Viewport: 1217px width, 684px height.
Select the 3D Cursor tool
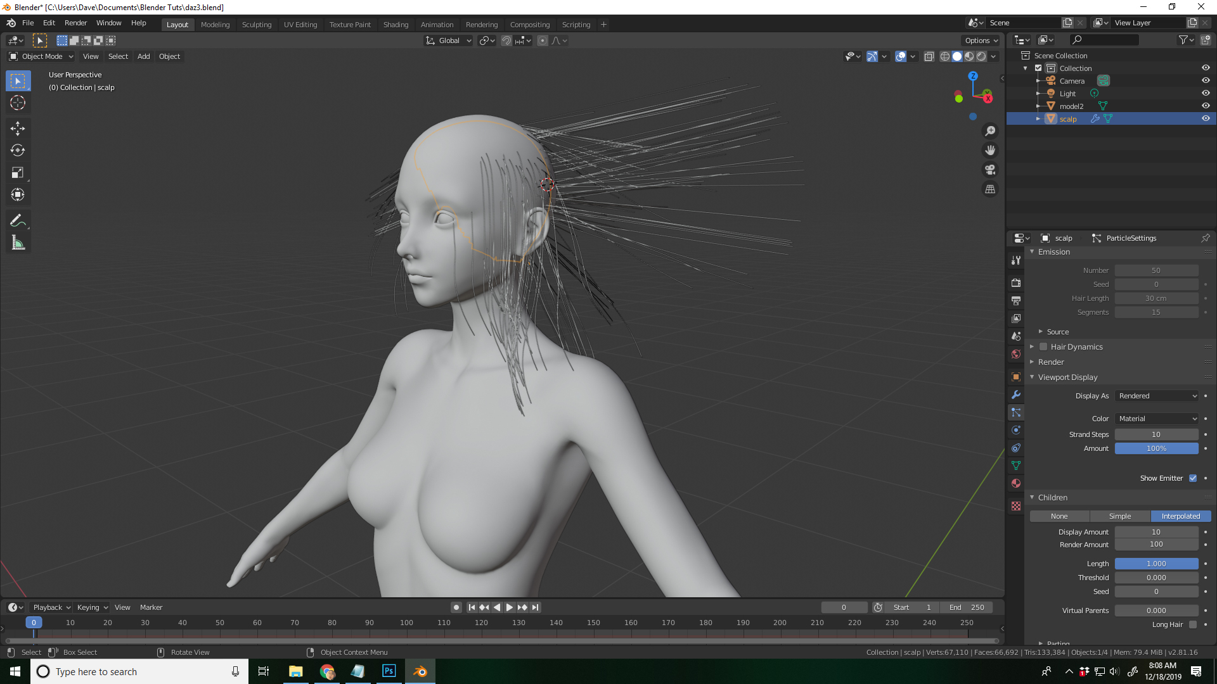pos(18,103)
